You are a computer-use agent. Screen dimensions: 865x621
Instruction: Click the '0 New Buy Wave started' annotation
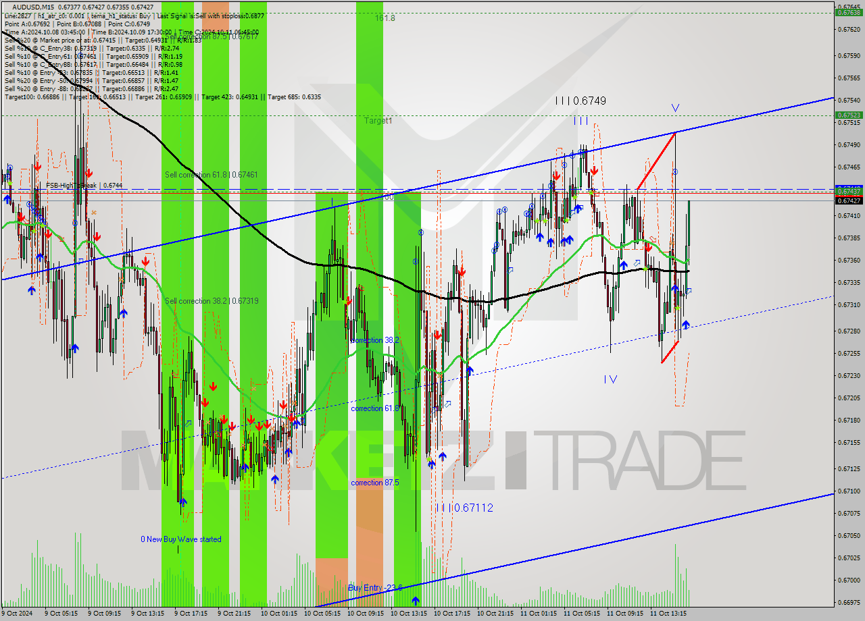pyautogui.click(x=180, y=539)
